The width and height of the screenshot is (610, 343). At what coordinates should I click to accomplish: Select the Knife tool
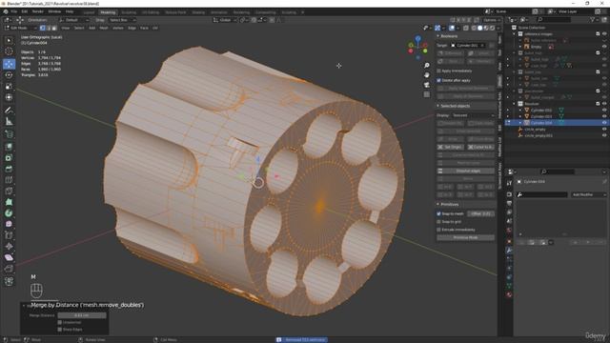[9, 191]
